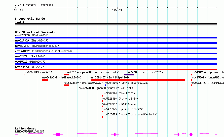
Task: Click red marker below nsv4158013
Action: 191,80
